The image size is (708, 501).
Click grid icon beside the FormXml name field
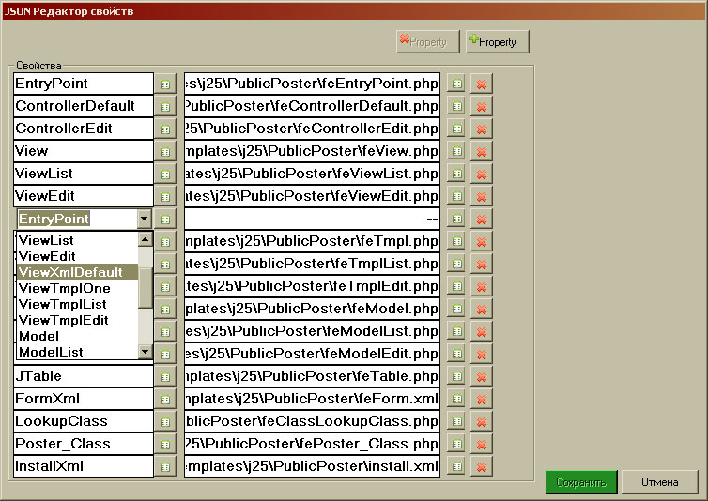click(165, 400)
